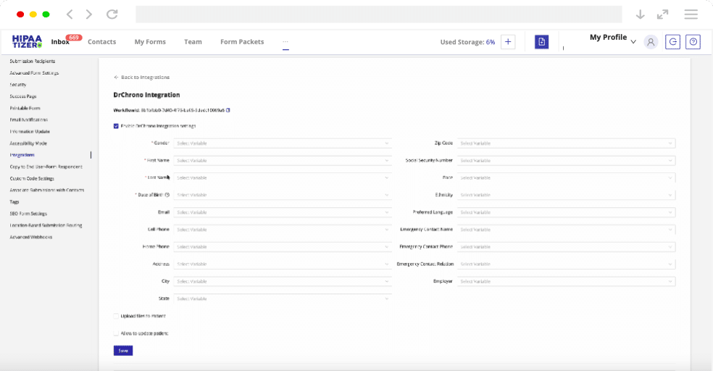Image resolution: width=713 pixels, height=371 pixels.
Task: Open the Form Packets tab
Action: (x=242, y=42)
